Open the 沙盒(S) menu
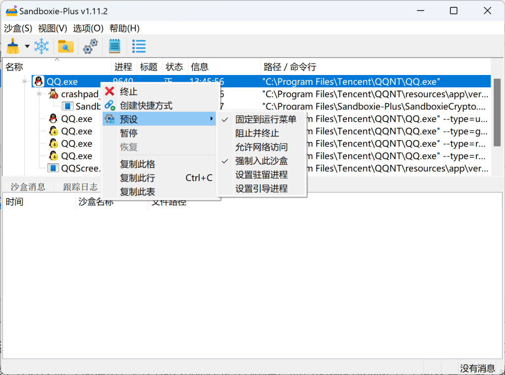The width and height of the screenshot is (505, 375). pos(18,28)
